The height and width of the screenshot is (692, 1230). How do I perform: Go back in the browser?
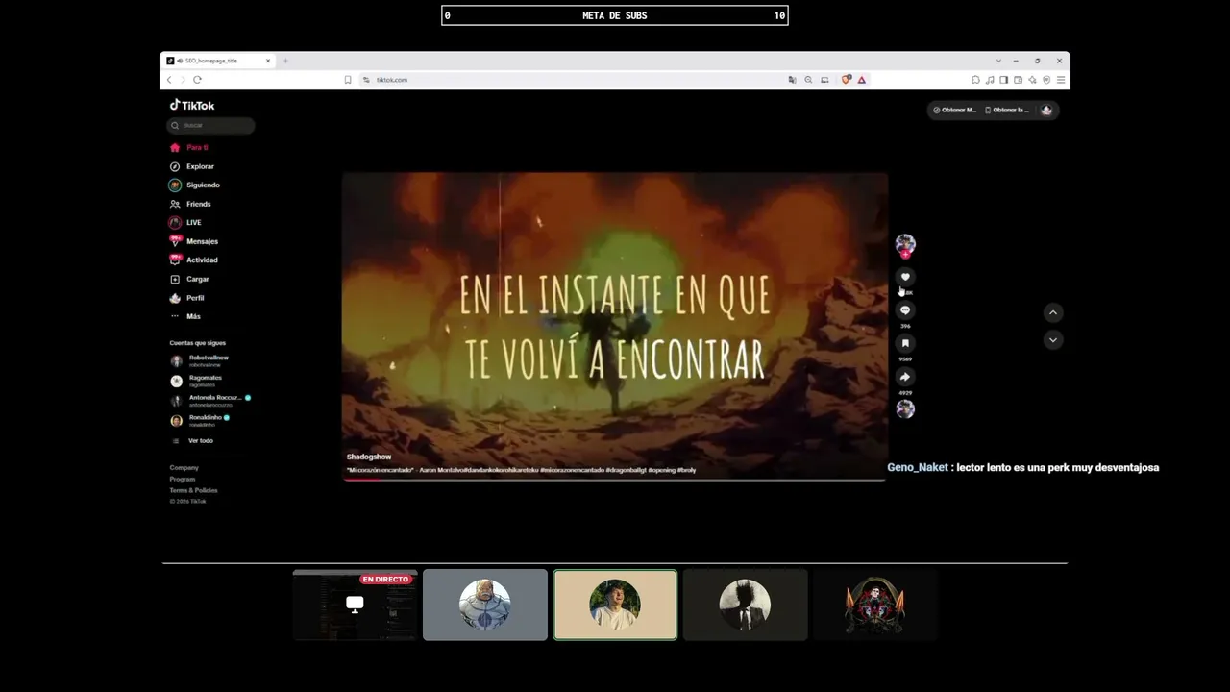click(x=169, y=80)
